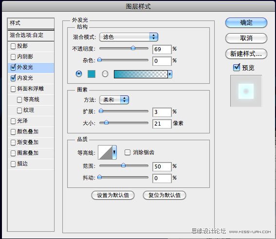276x239 pixels.
Task: Click the 不透明度 opacity slider handle
Action: [133, 48]
